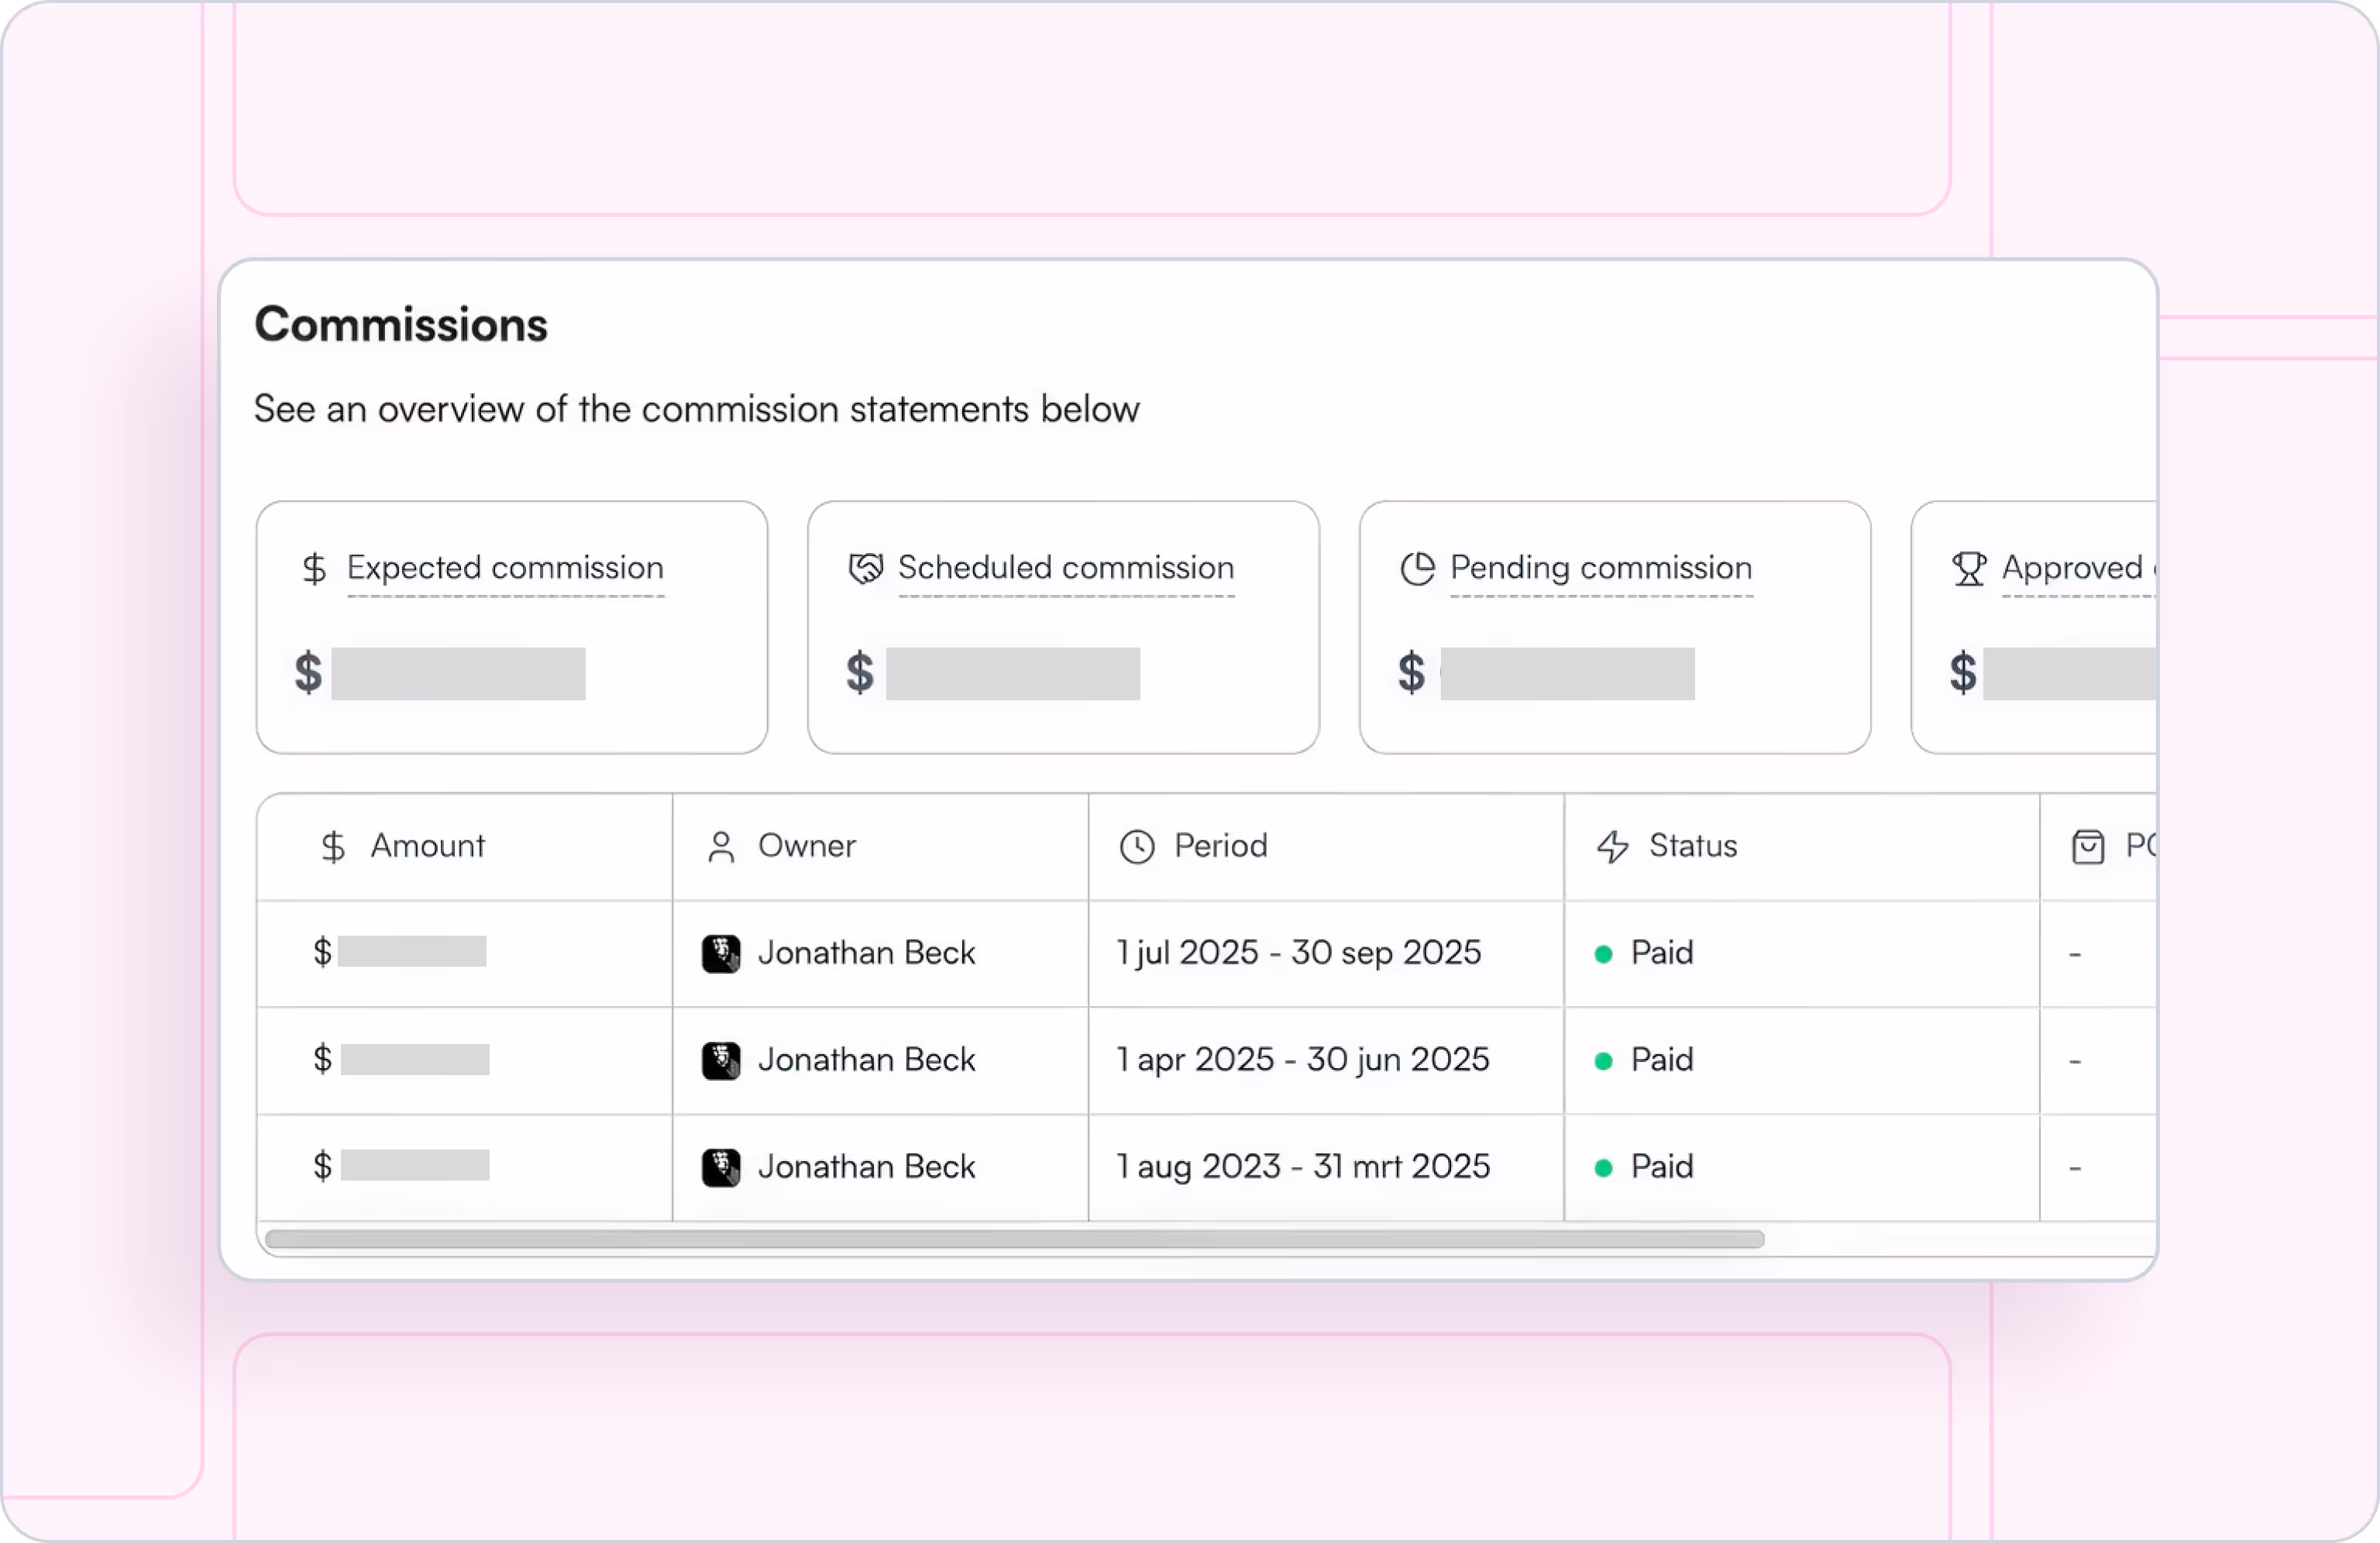Open the Expected commission label link
2380x1543 pixels.
pos(505,568)
